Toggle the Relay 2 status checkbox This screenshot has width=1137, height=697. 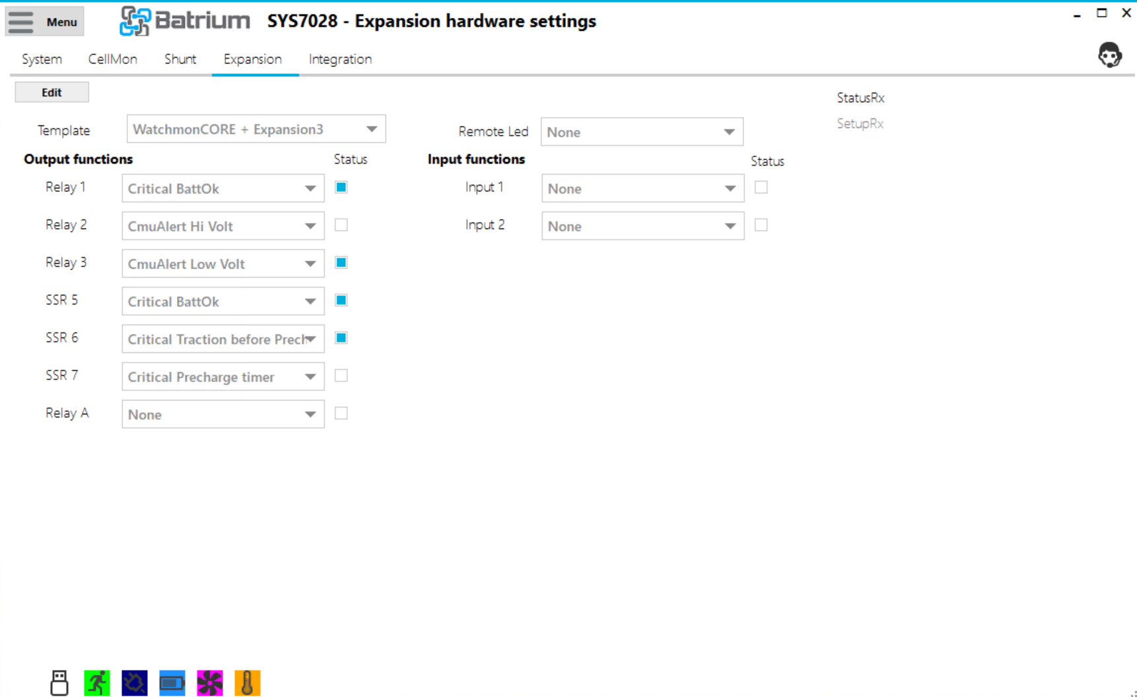[x=341, y=225]
